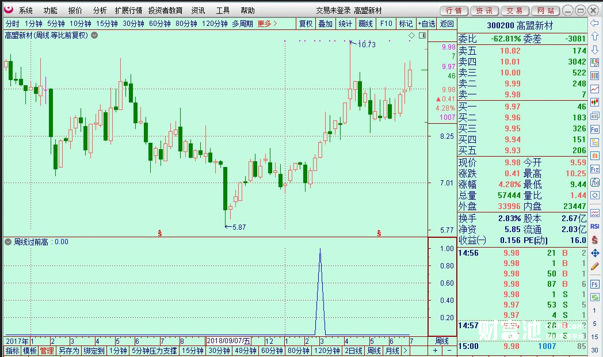The height and width of the screenshot is (357, 603).
Task: Click the green refresh sidebar icon
Action: click(x=595, y=297)
